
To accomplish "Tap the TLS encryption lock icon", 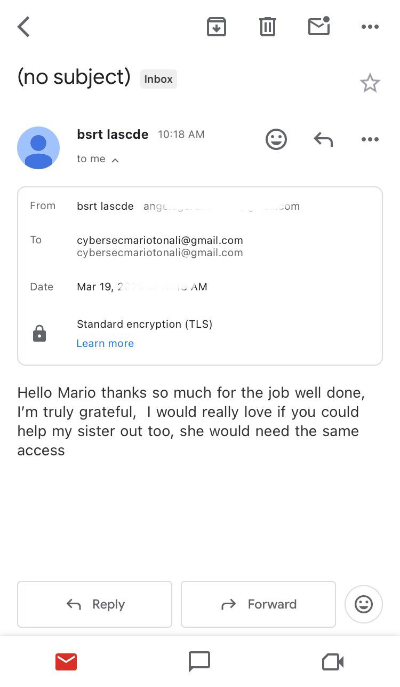I will pos(39,333).
